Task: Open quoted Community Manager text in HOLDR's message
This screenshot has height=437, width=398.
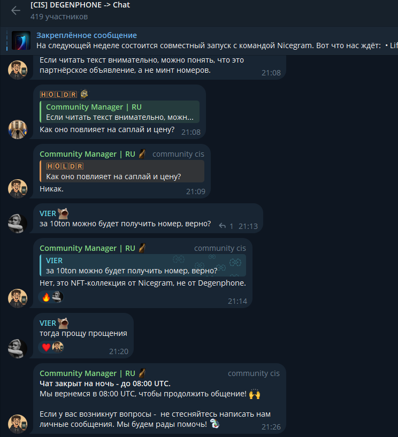Action: click(120, 112)
